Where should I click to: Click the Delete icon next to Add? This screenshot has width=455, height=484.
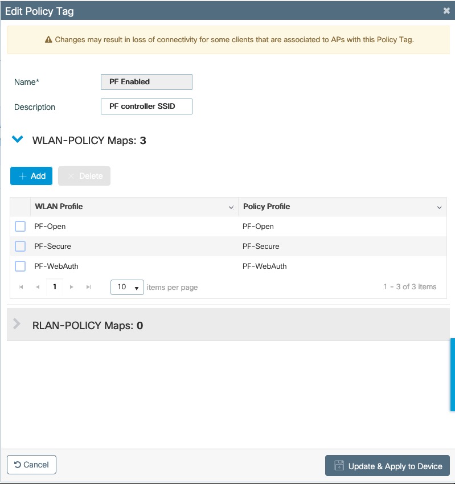coord(71,176)
